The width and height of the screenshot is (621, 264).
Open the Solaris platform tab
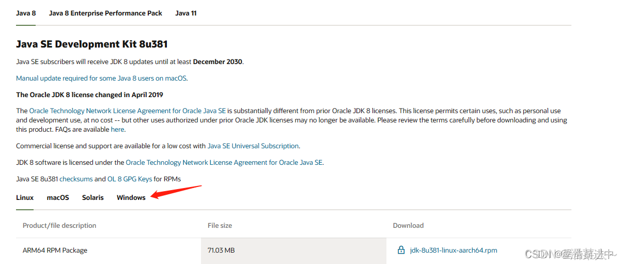[x=93, y=197]
